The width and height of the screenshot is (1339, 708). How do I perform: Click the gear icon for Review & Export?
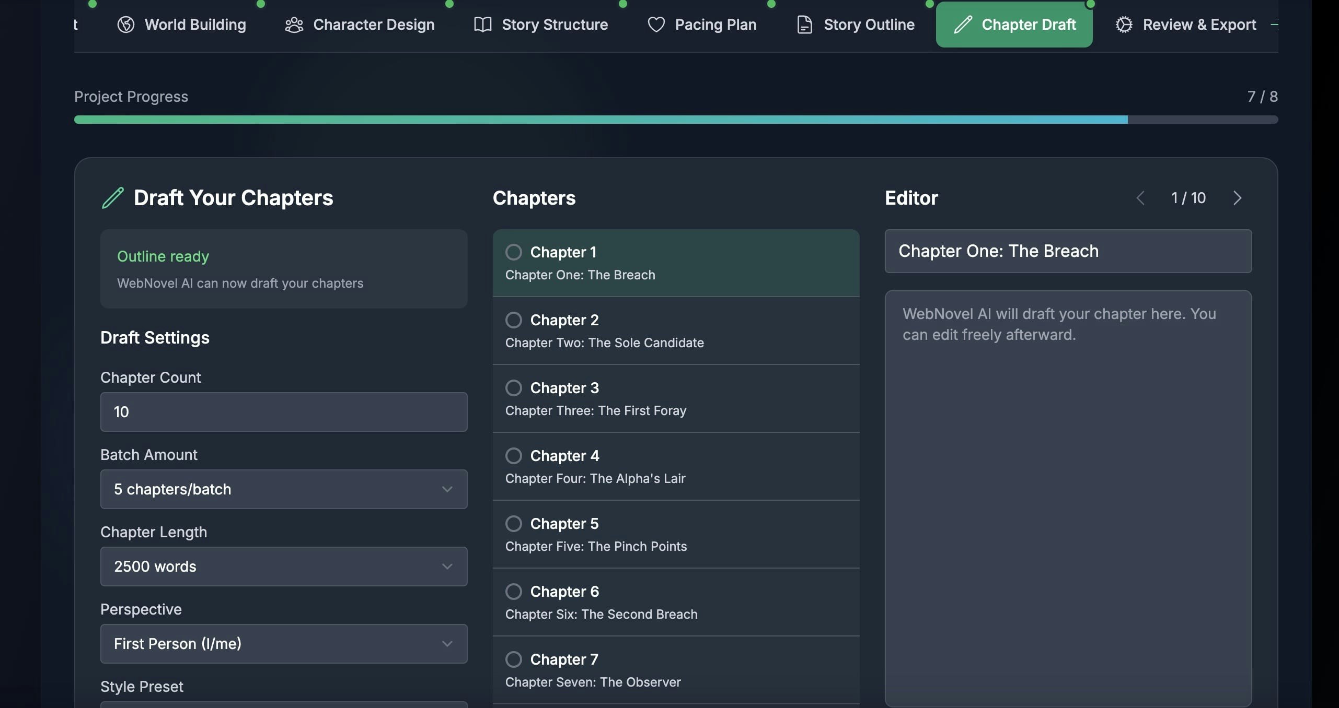tap(1124, 25)
